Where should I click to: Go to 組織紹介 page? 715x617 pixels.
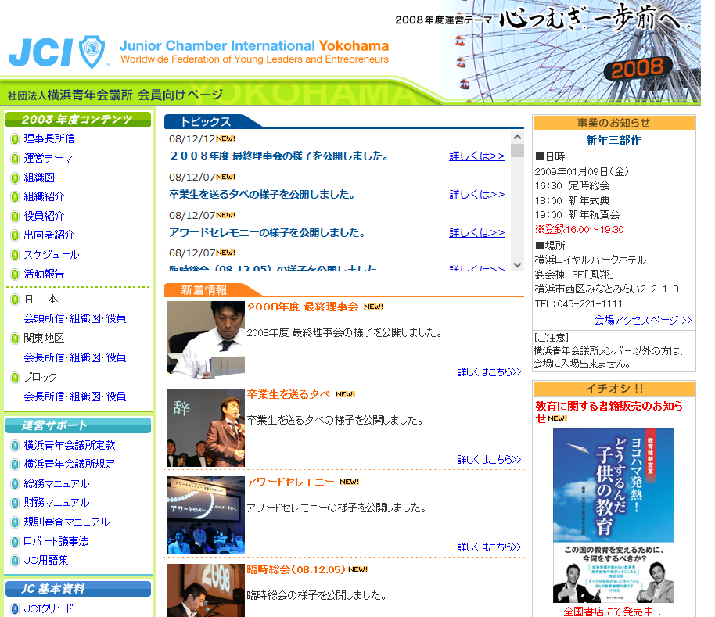pyautogui.click(x=44, y=196)
